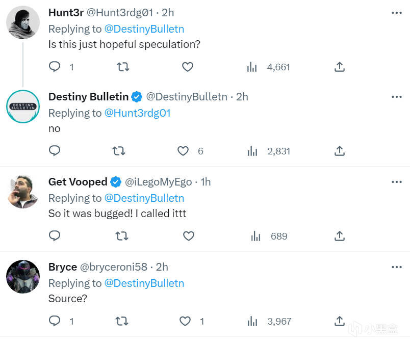The height and width of the screenshot is (345, 410).
Task: Reply to Hunt3r's speculation tweet
Action: pyautogui.click(x=55, y=67)
